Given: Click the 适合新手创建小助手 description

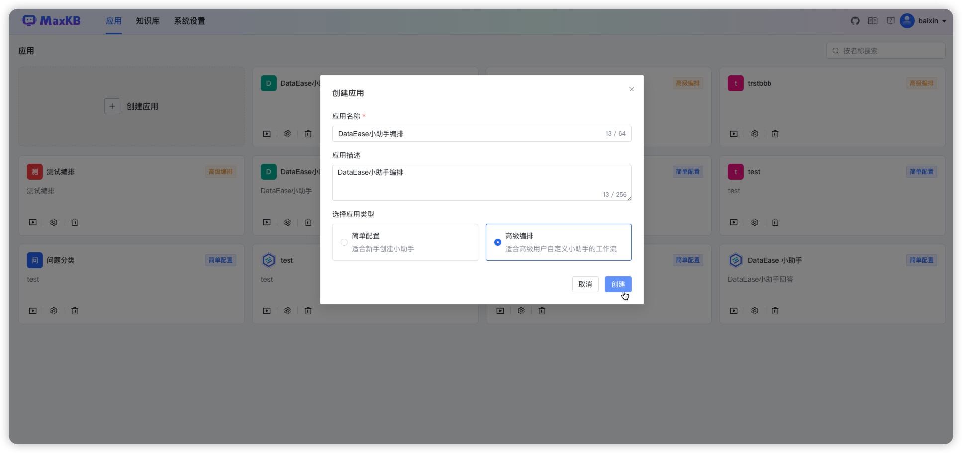Looking at the screenshot, I should [x=383, y=249].
